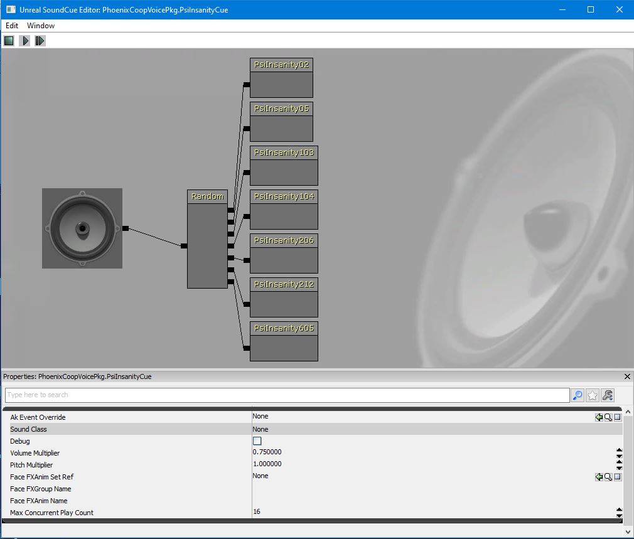Select the Face FXAnim Set Ref label
The image size is (634, 539).
click(41, 477)
